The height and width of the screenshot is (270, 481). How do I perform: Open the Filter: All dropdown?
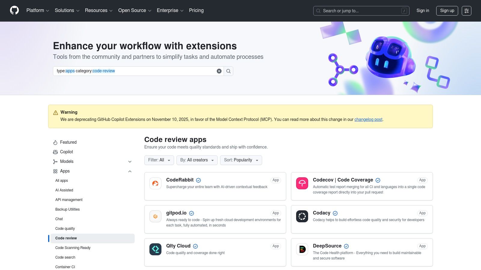click(x=159, y=160)
